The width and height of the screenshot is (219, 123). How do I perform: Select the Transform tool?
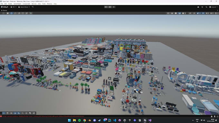(x=27, y=13)
